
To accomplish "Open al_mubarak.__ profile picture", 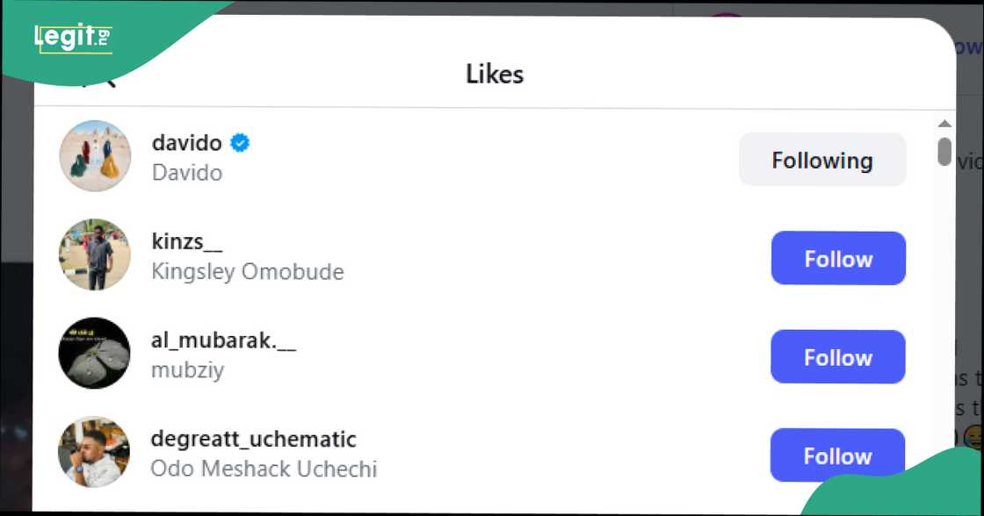I will pyautogui.click(x=95, y=353).
